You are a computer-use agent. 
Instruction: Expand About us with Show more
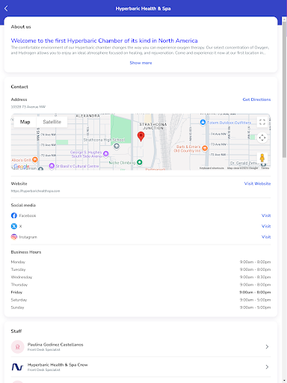[141, 63]
